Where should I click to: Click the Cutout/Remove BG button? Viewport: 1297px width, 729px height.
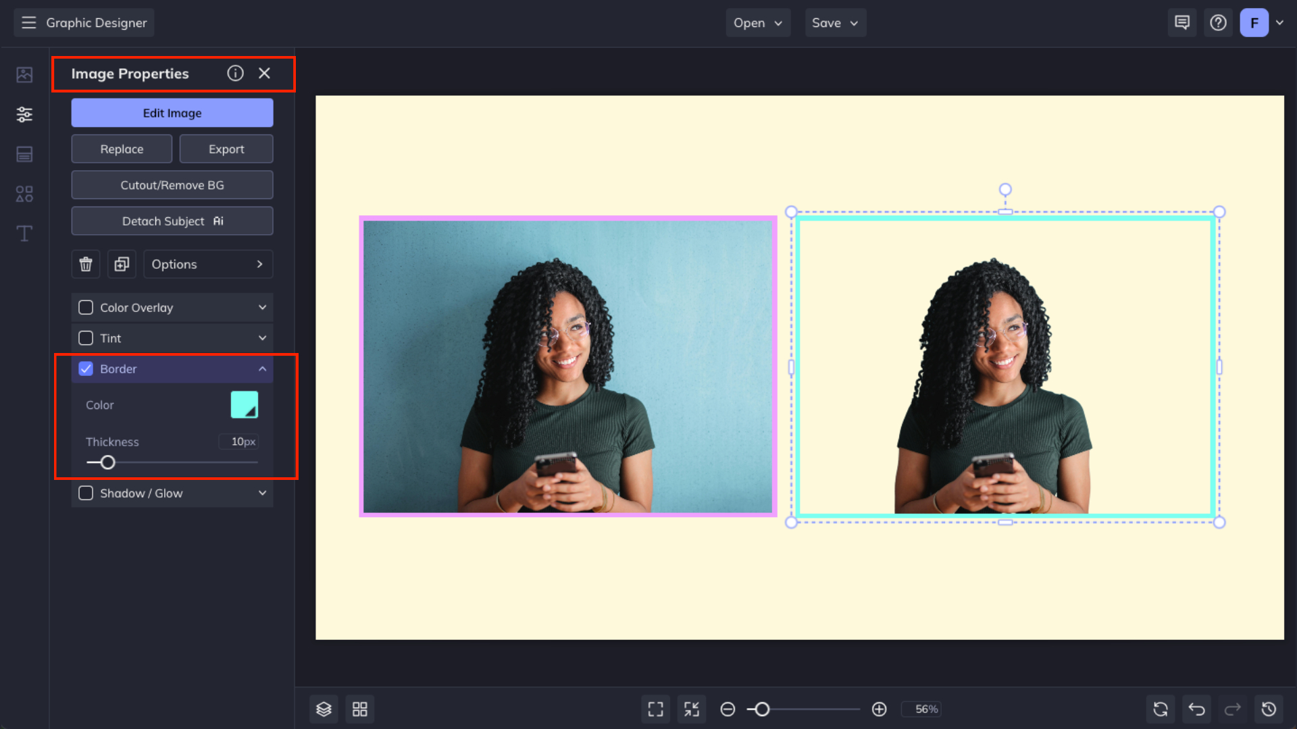click(x=172, y=185)
